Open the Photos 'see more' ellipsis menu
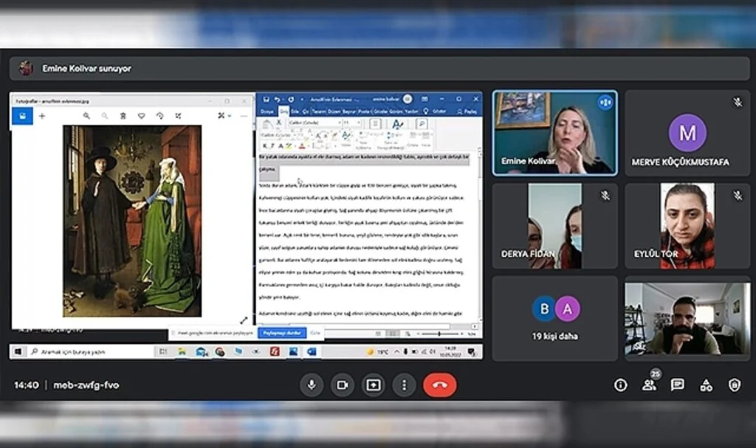The width and height of the screenshot is (756, 448). click(x=244, y=116)
